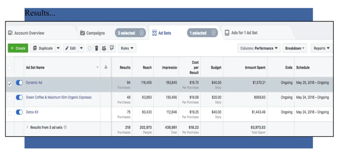Switch to the Account Overview tab

click(x=26, y=33)
